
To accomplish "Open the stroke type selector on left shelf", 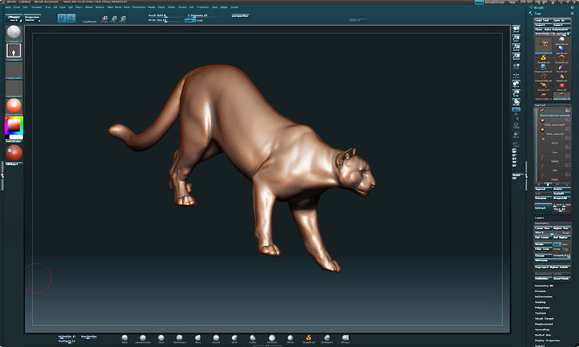I will (14, 51).
